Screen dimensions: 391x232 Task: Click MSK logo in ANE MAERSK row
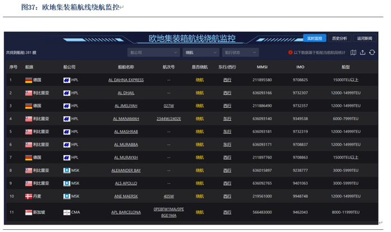point(66,196)
